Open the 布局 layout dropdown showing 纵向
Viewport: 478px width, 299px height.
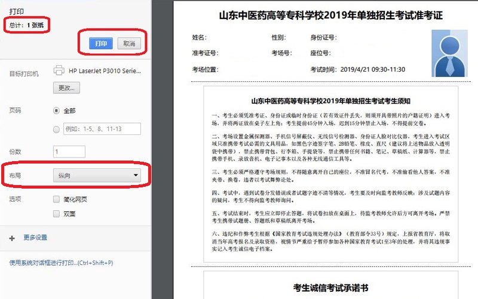point(97,175)
